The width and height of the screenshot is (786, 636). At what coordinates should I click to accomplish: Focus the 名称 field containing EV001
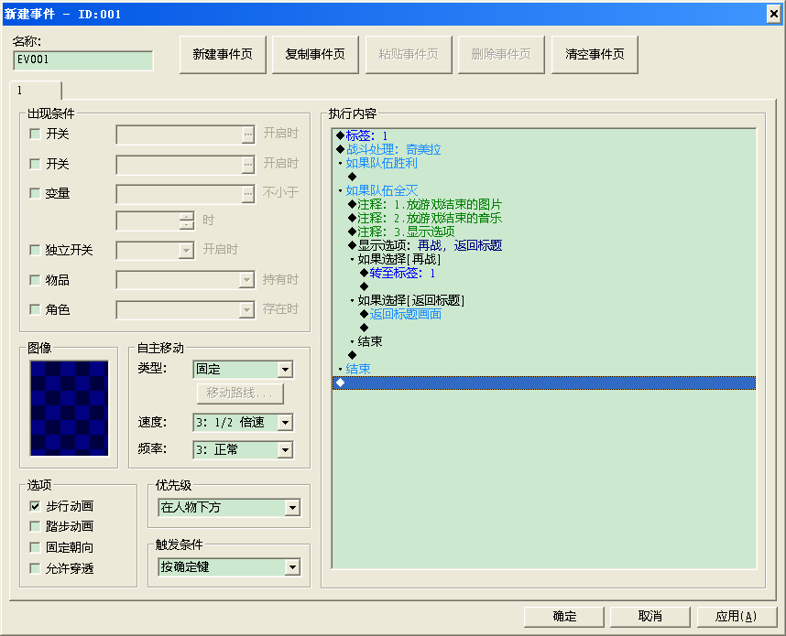83,60
